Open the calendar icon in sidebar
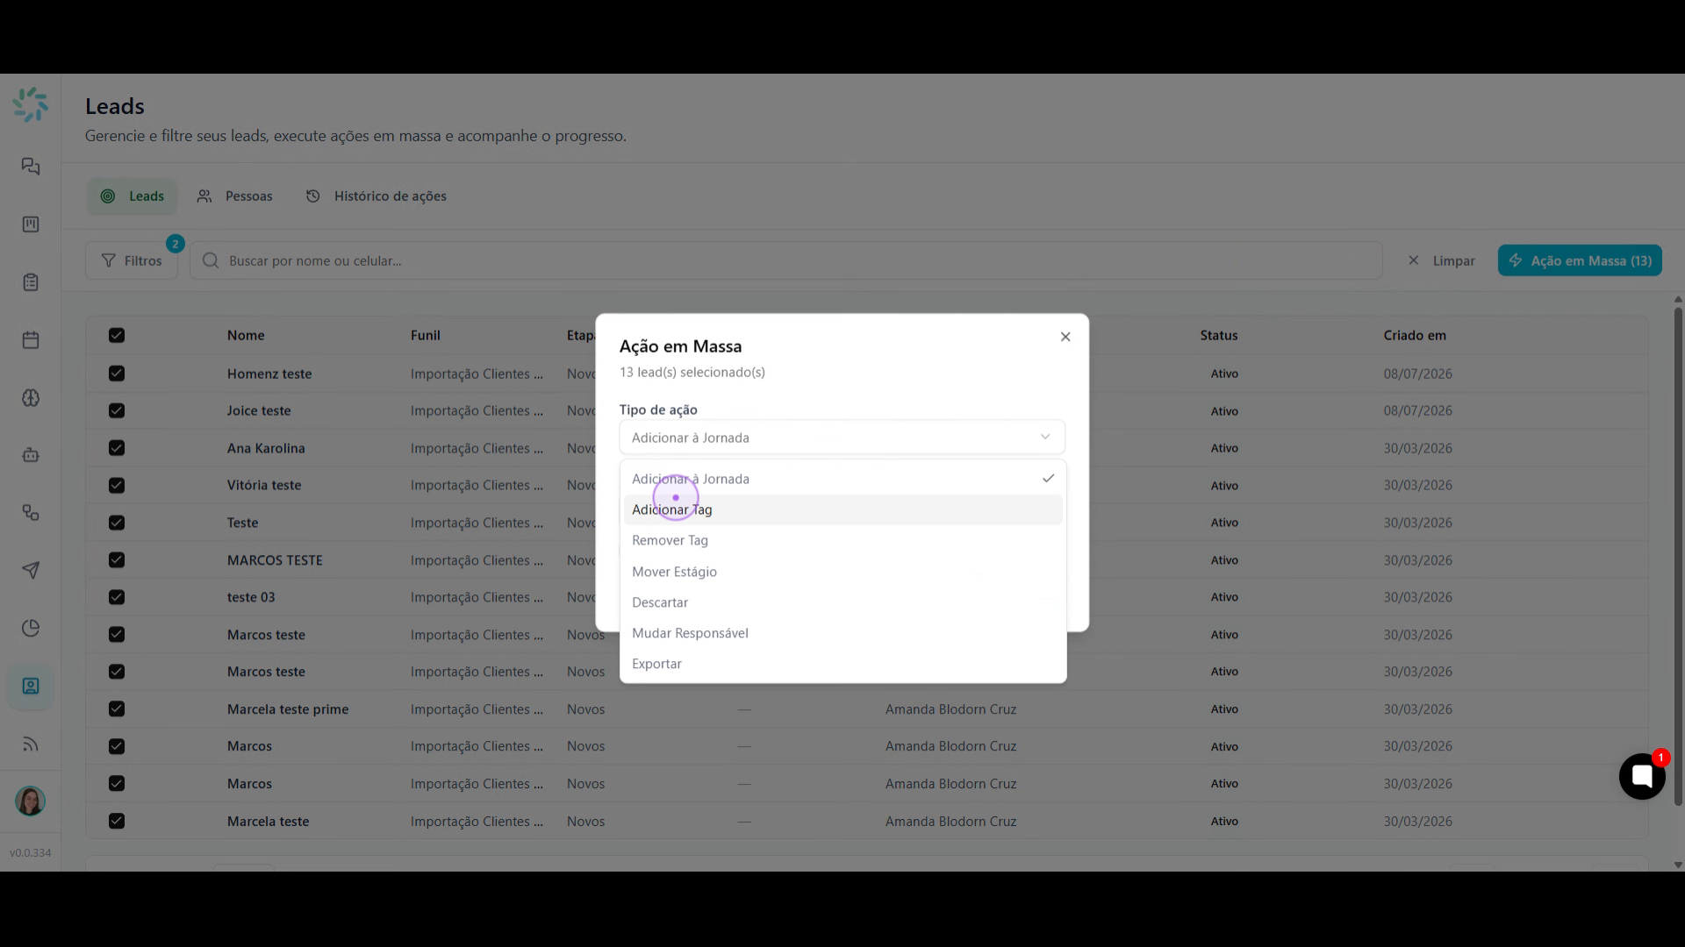Screen dimensions: 1685x947 31,340
